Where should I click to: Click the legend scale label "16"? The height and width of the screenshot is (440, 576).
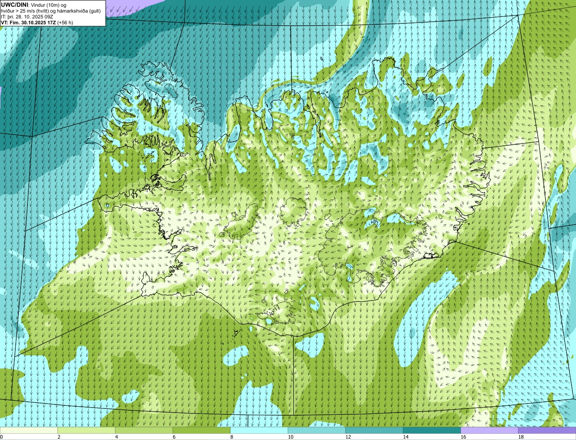point(463,437)
